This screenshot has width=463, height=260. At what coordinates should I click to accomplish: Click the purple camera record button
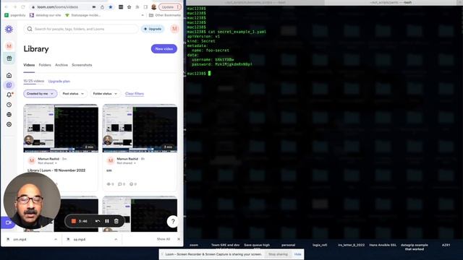tap(7, 222)
